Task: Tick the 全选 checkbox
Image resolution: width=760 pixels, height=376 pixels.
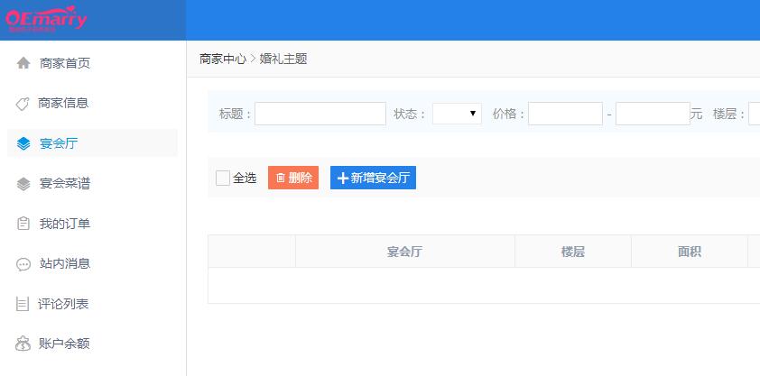Action: (223, 178)
